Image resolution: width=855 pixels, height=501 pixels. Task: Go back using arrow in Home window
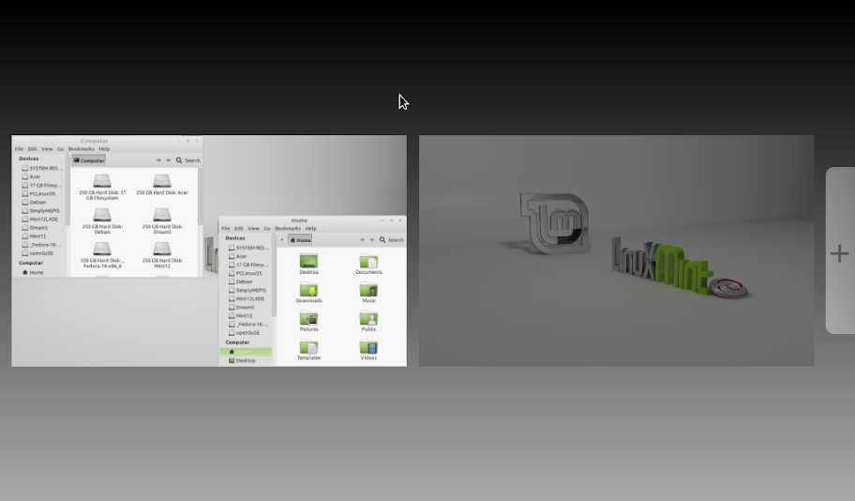[x=362, y=239]
